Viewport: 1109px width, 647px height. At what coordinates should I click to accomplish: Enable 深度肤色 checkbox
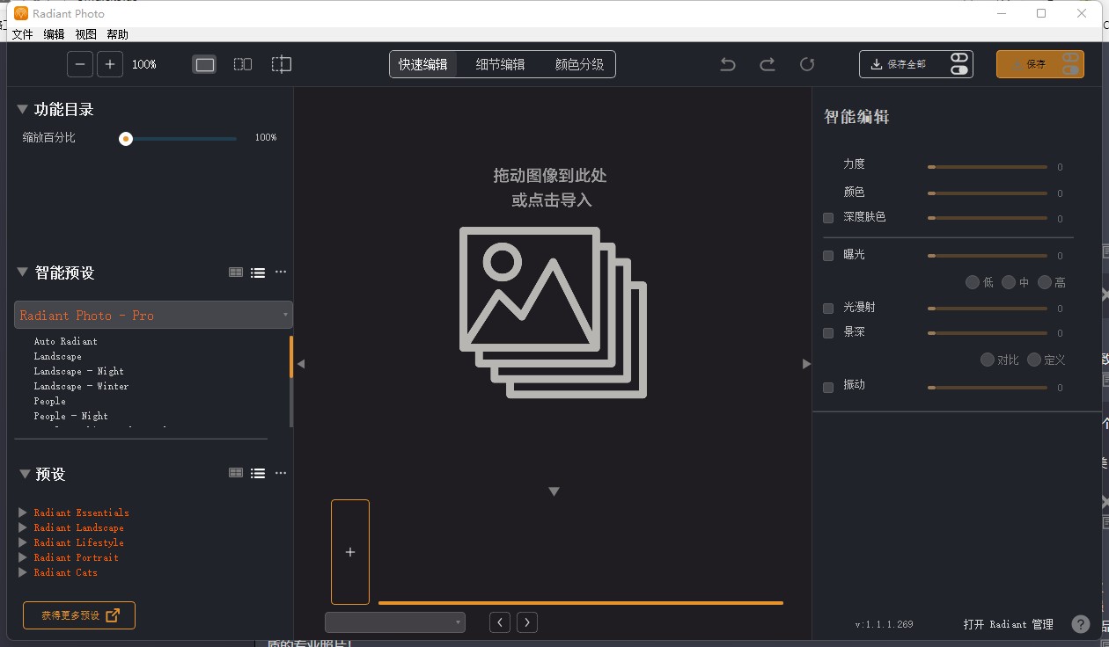point(828,218)
